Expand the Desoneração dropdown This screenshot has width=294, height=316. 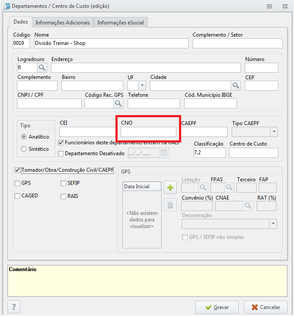click(x=273, y=224)
